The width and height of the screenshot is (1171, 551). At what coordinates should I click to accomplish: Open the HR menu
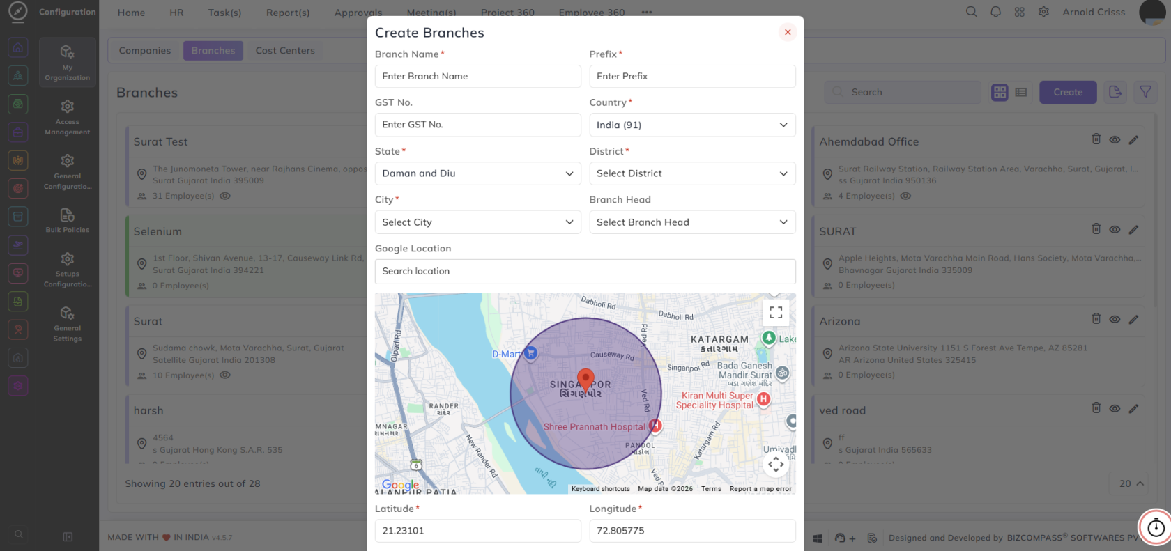(x=176, y=13)
